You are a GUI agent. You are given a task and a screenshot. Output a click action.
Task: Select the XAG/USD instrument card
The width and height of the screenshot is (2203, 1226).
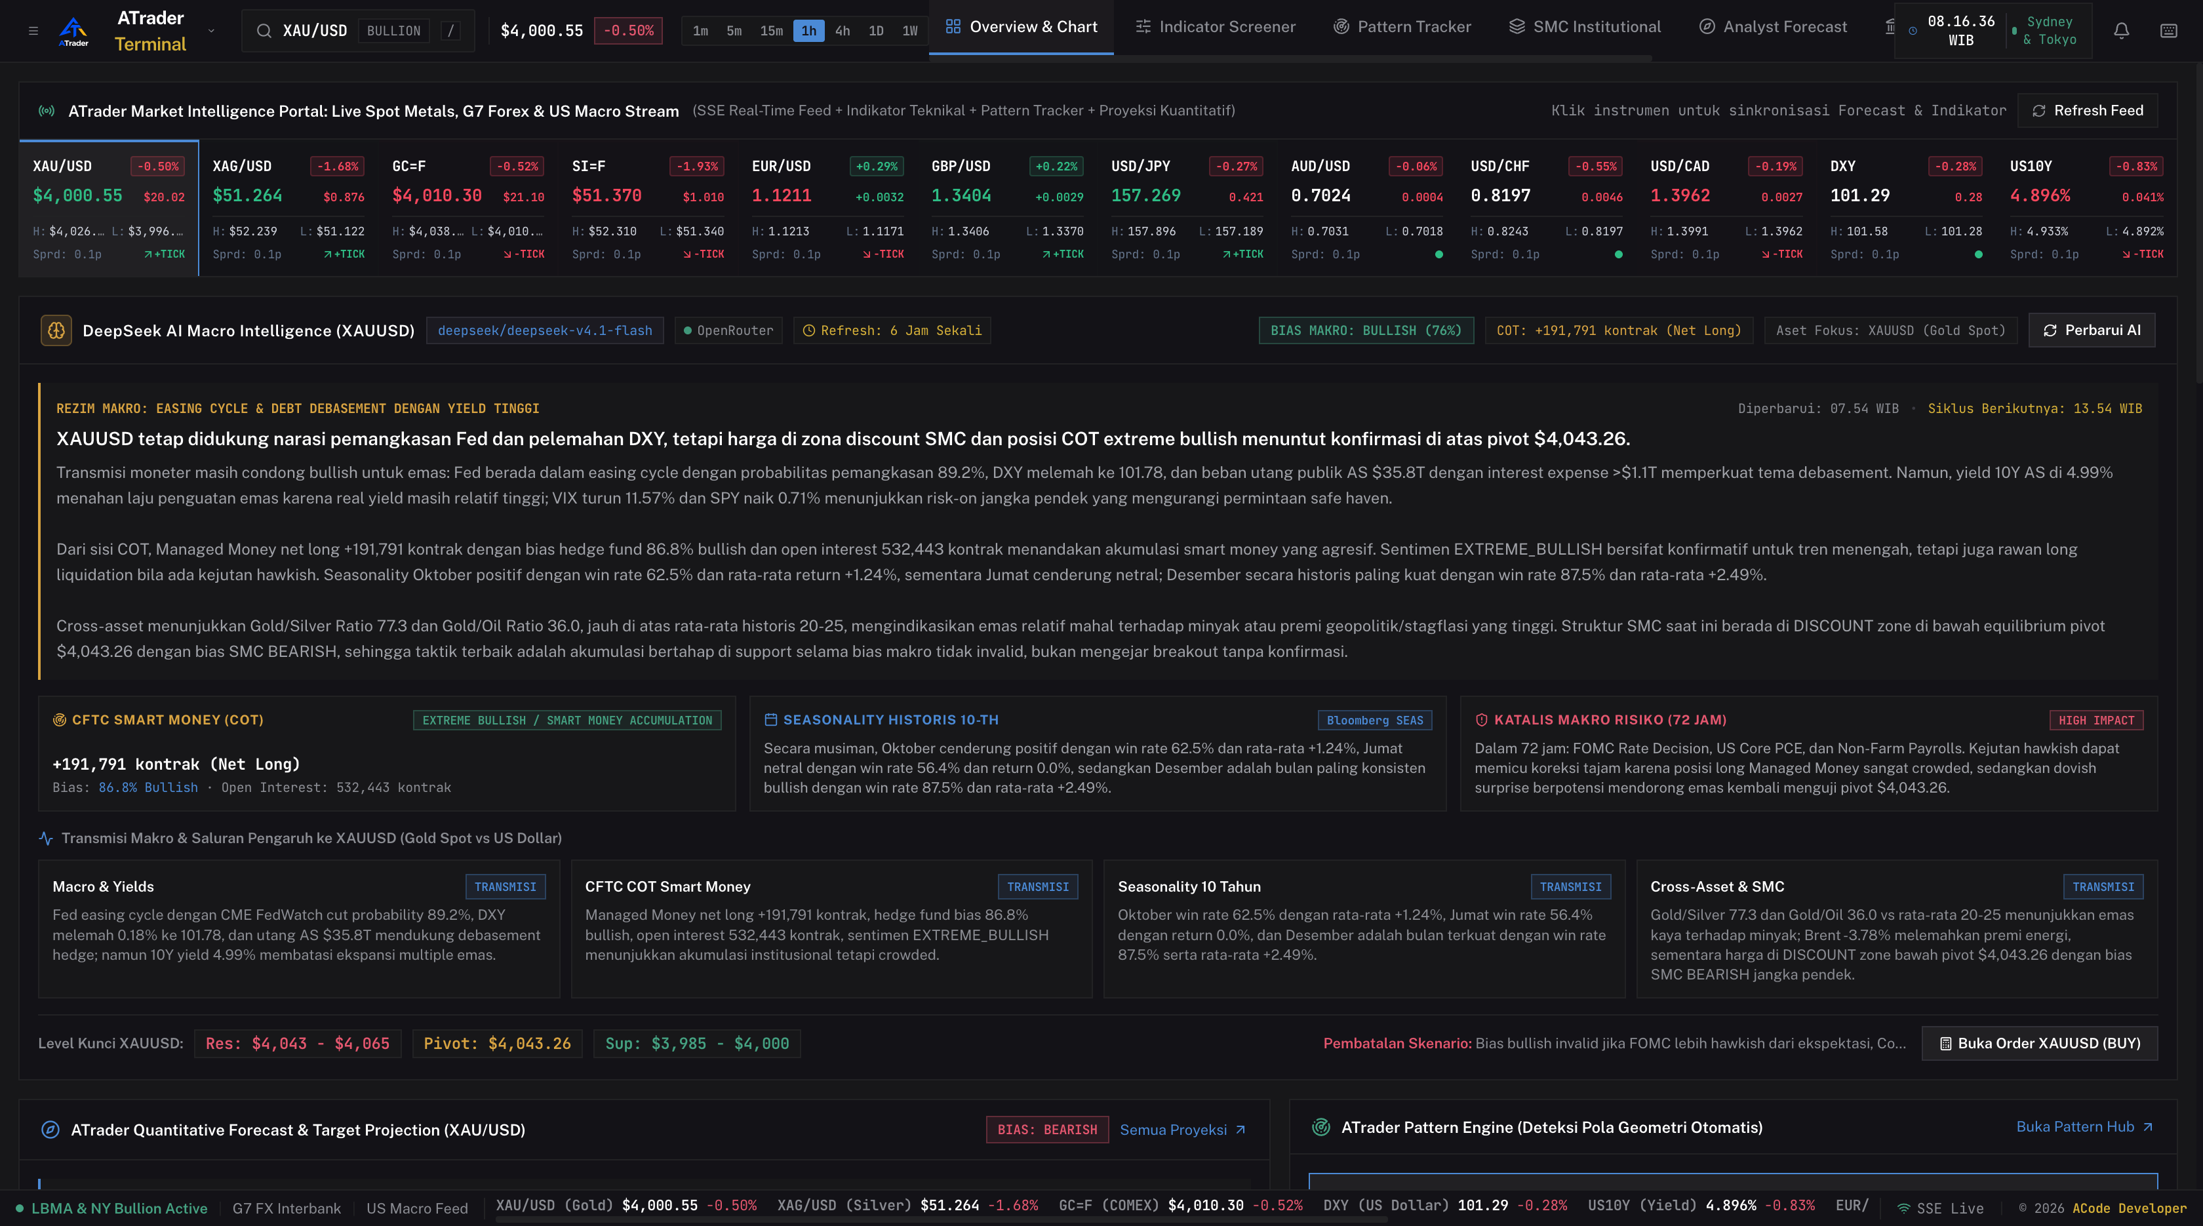[x=288, y=208]
